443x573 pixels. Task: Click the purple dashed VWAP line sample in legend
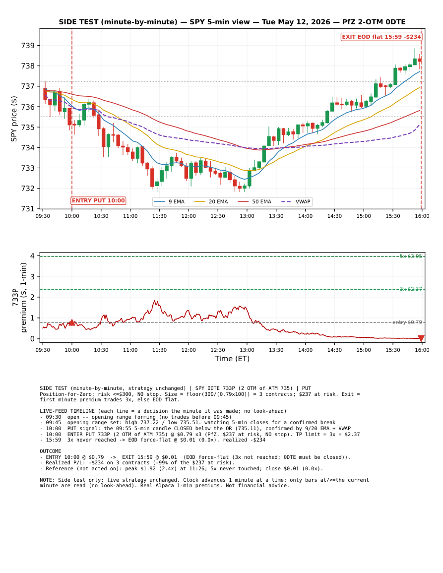pyautogui.click(x=287, y=202)
